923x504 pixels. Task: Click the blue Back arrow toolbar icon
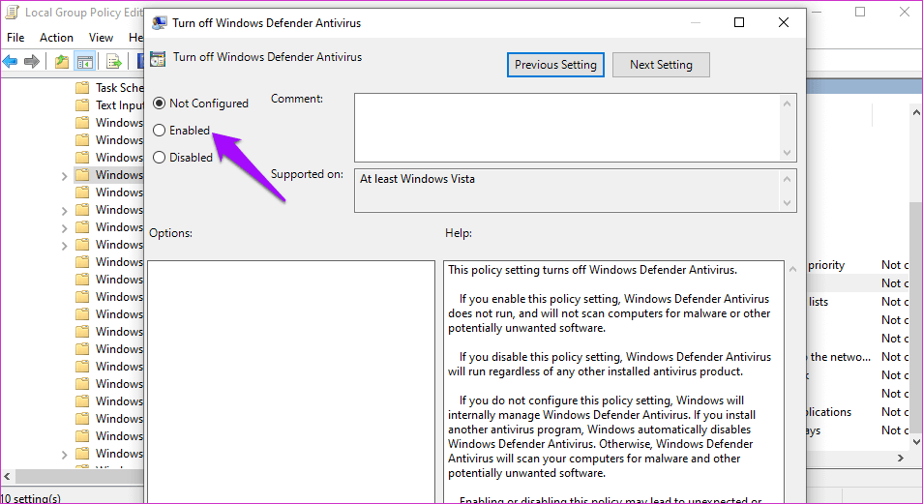click(x=11, y=61)
